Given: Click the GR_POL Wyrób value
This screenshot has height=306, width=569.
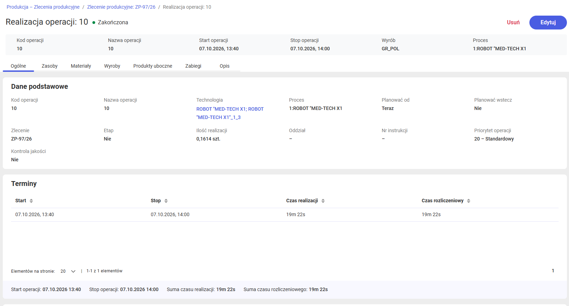Looking at the screenshot, I should coord(390,49).
